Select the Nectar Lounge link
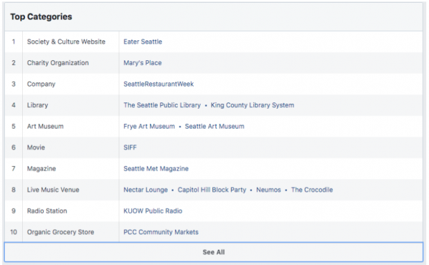 (x=145, y=190)
